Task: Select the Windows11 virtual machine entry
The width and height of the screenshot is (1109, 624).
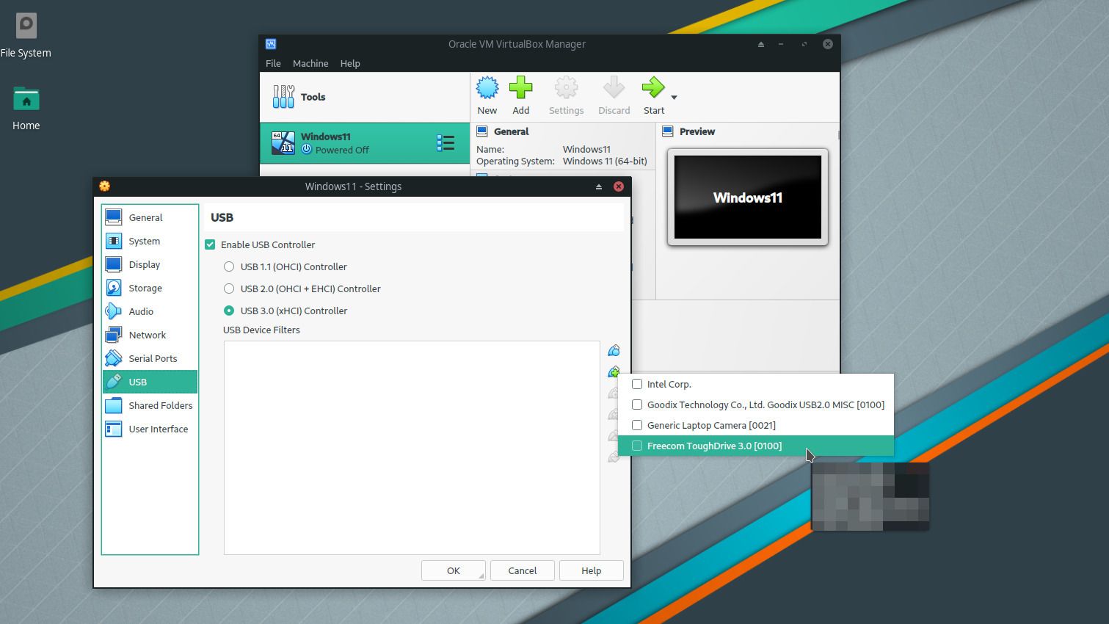Action: click(365, 143)
